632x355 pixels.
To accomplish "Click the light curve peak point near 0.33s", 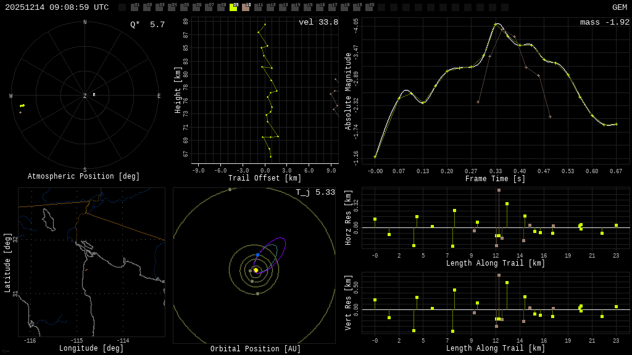I will point(496,24).
